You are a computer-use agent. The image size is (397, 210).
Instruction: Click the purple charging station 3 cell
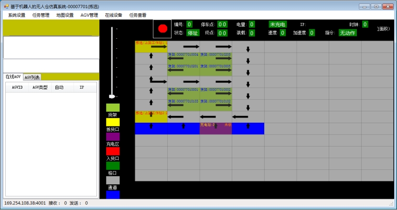[215, 128]
